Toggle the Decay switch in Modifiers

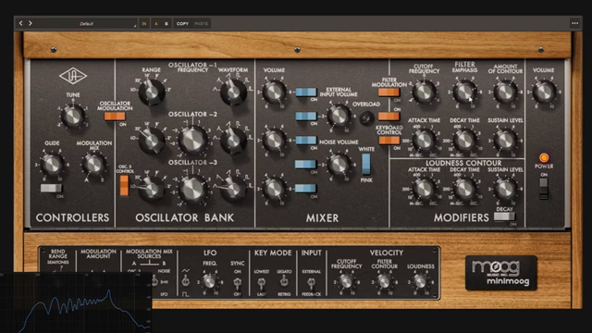click(x=505, y=216)
